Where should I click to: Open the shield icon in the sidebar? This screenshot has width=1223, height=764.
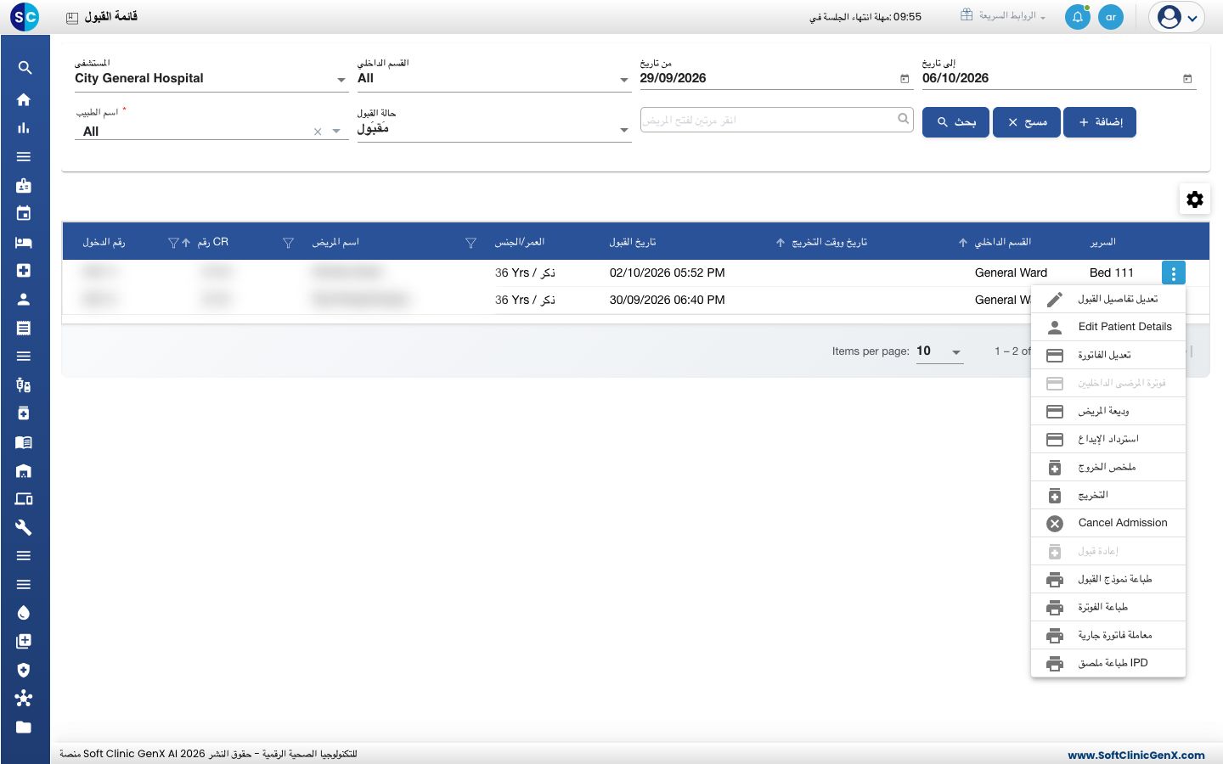tap(24, 670)
